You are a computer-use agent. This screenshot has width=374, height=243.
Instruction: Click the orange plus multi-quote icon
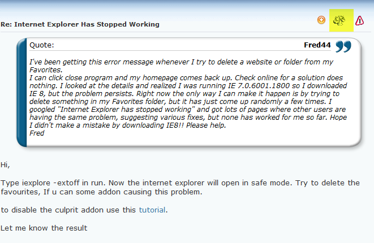[321, 20]
